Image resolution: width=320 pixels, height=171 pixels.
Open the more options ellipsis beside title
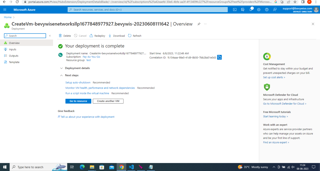(x=205, y=24)
